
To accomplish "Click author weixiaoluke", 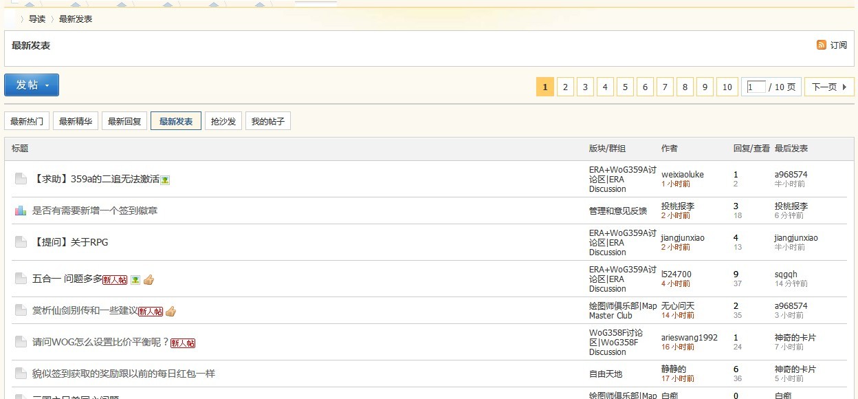I will coord(683,175).
